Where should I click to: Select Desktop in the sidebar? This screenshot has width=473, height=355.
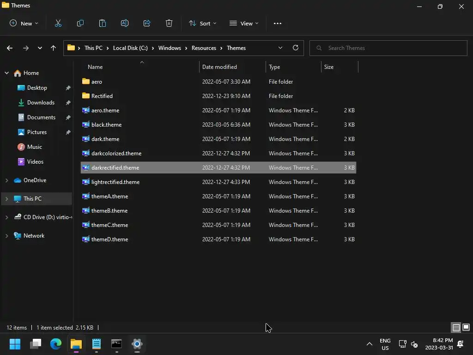coord(37,88)
